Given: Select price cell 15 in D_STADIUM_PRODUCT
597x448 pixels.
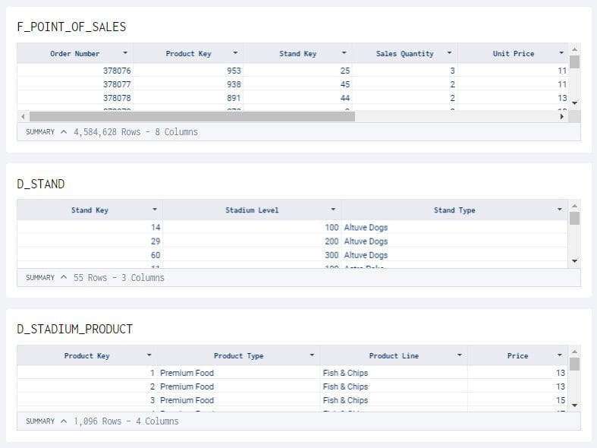Looking at the screenshot, I should (517, 400).
